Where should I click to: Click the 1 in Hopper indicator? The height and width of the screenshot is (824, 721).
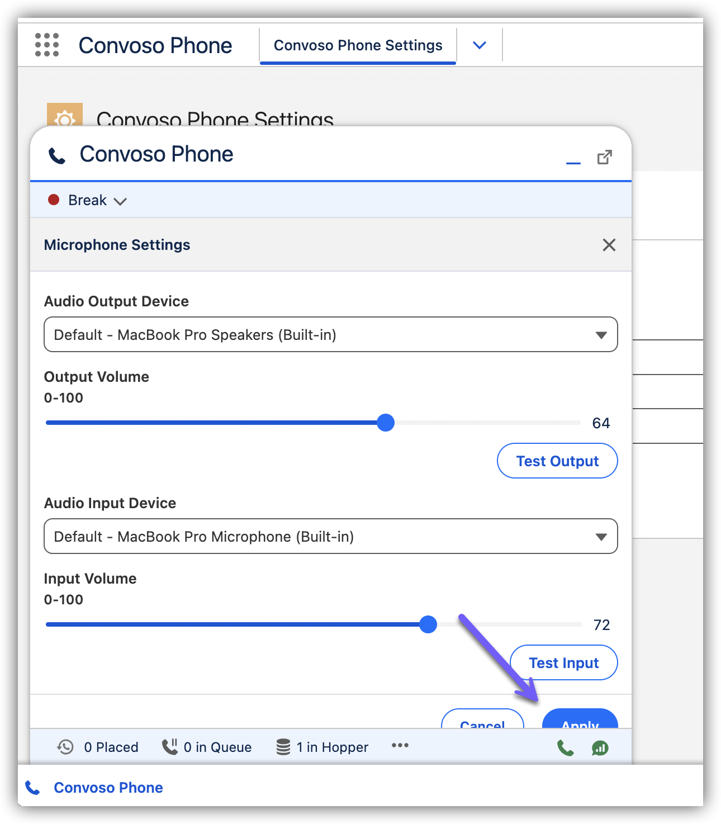(x=322, y=747)
